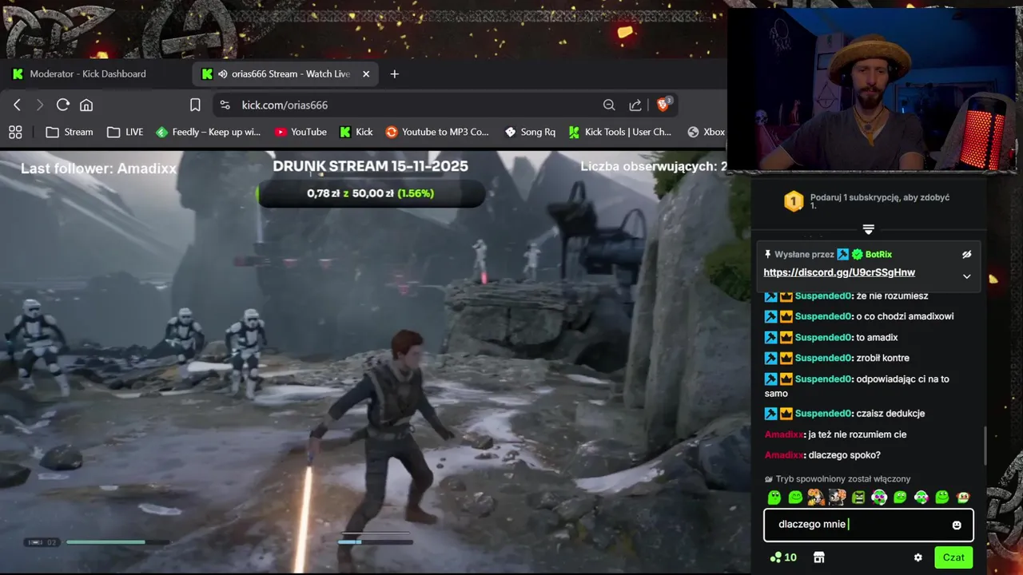Insert the seventh green emote

(900, 498)
